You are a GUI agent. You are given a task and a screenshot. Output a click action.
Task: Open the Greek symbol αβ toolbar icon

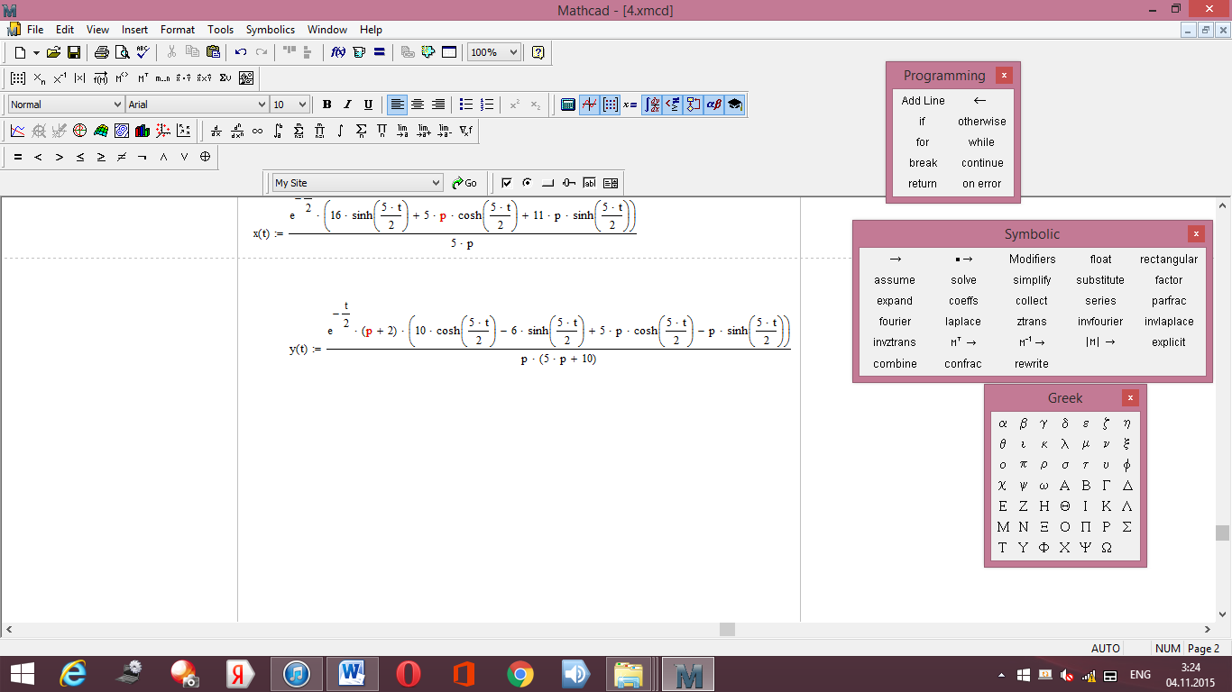tap(713, 105)
